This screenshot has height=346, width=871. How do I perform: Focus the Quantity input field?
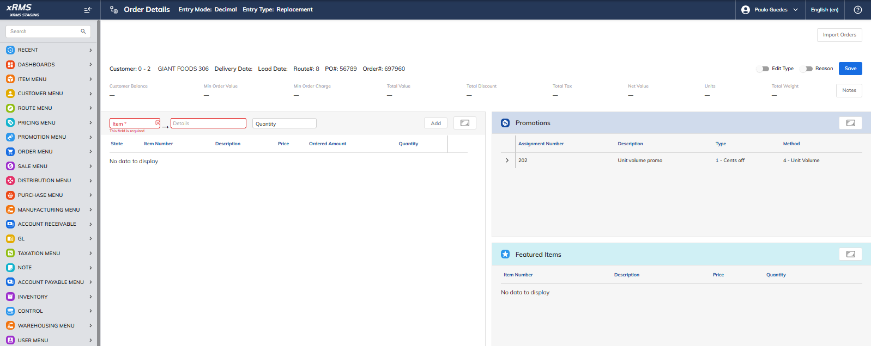click(285, 123)
